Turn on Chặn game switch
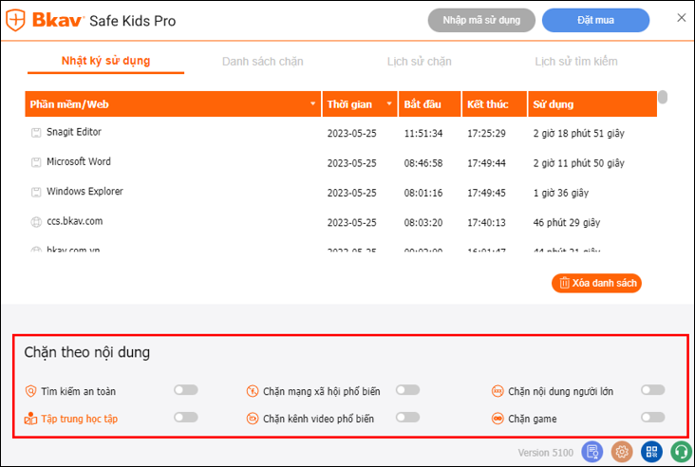 click(653, 418)
